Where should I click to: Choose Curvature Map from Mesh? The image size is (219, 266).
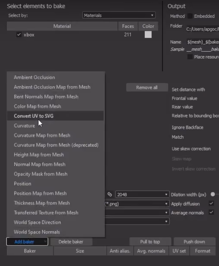55,135
